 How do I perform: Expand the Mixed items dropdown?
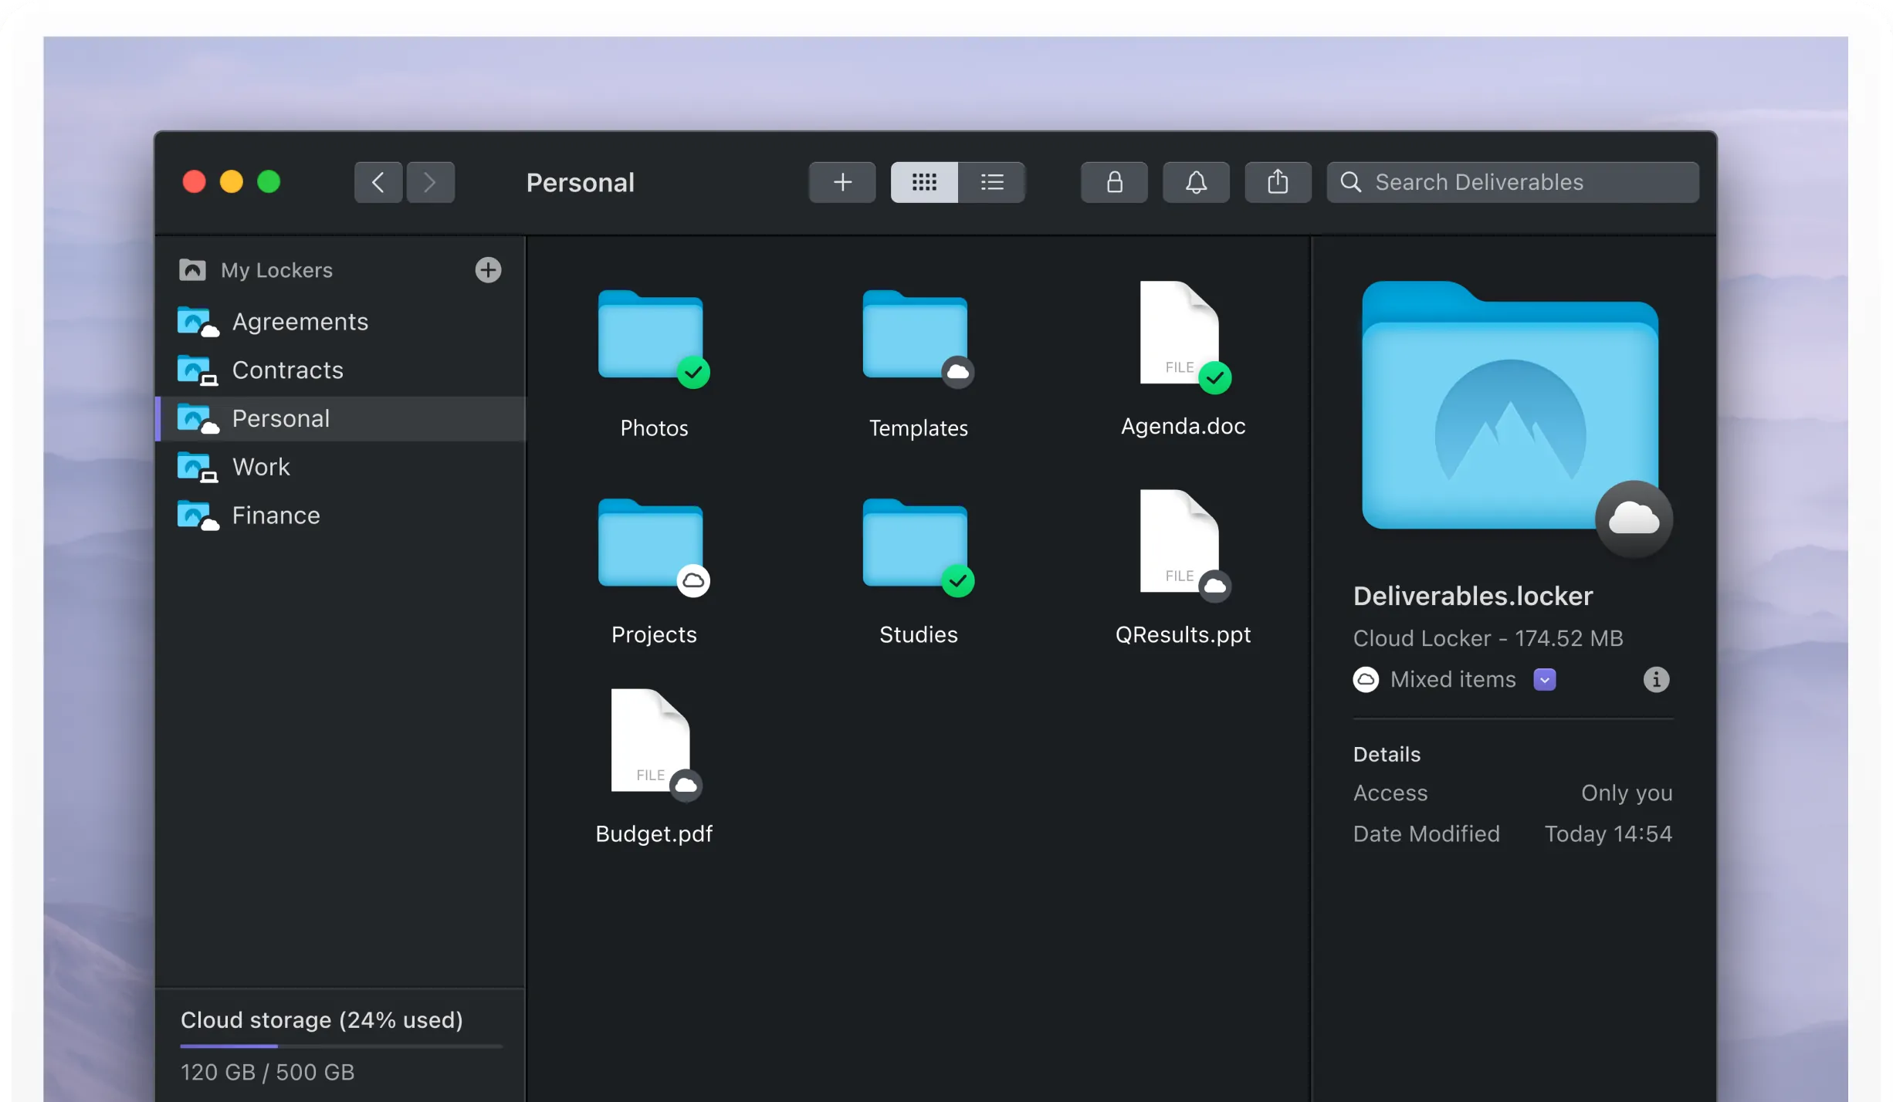point(1545,679)
